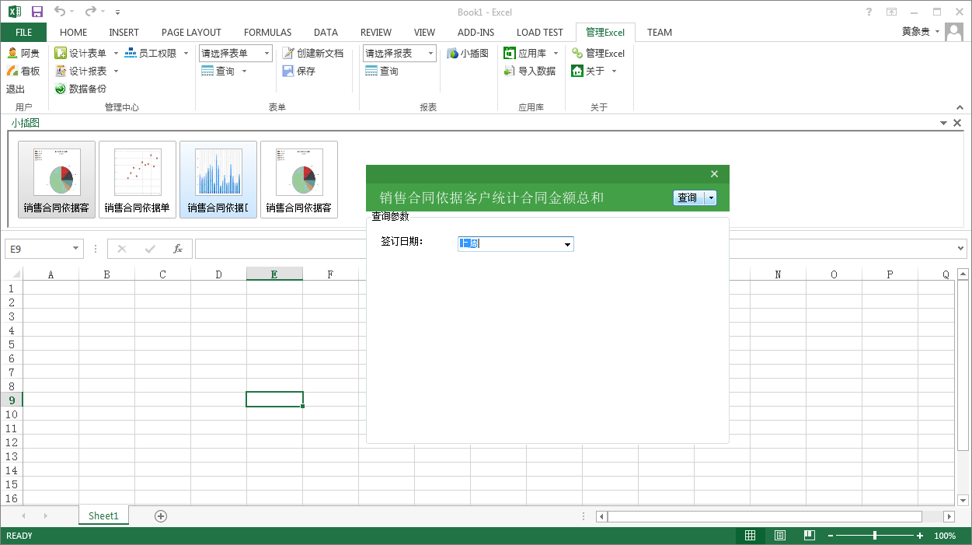Click the 100% zoom level

pos(945,536)
